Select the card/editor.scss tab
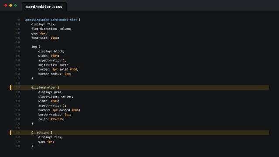Image resolution: width=279 pixels, height=157 pixels. click(x=44, y=7)
